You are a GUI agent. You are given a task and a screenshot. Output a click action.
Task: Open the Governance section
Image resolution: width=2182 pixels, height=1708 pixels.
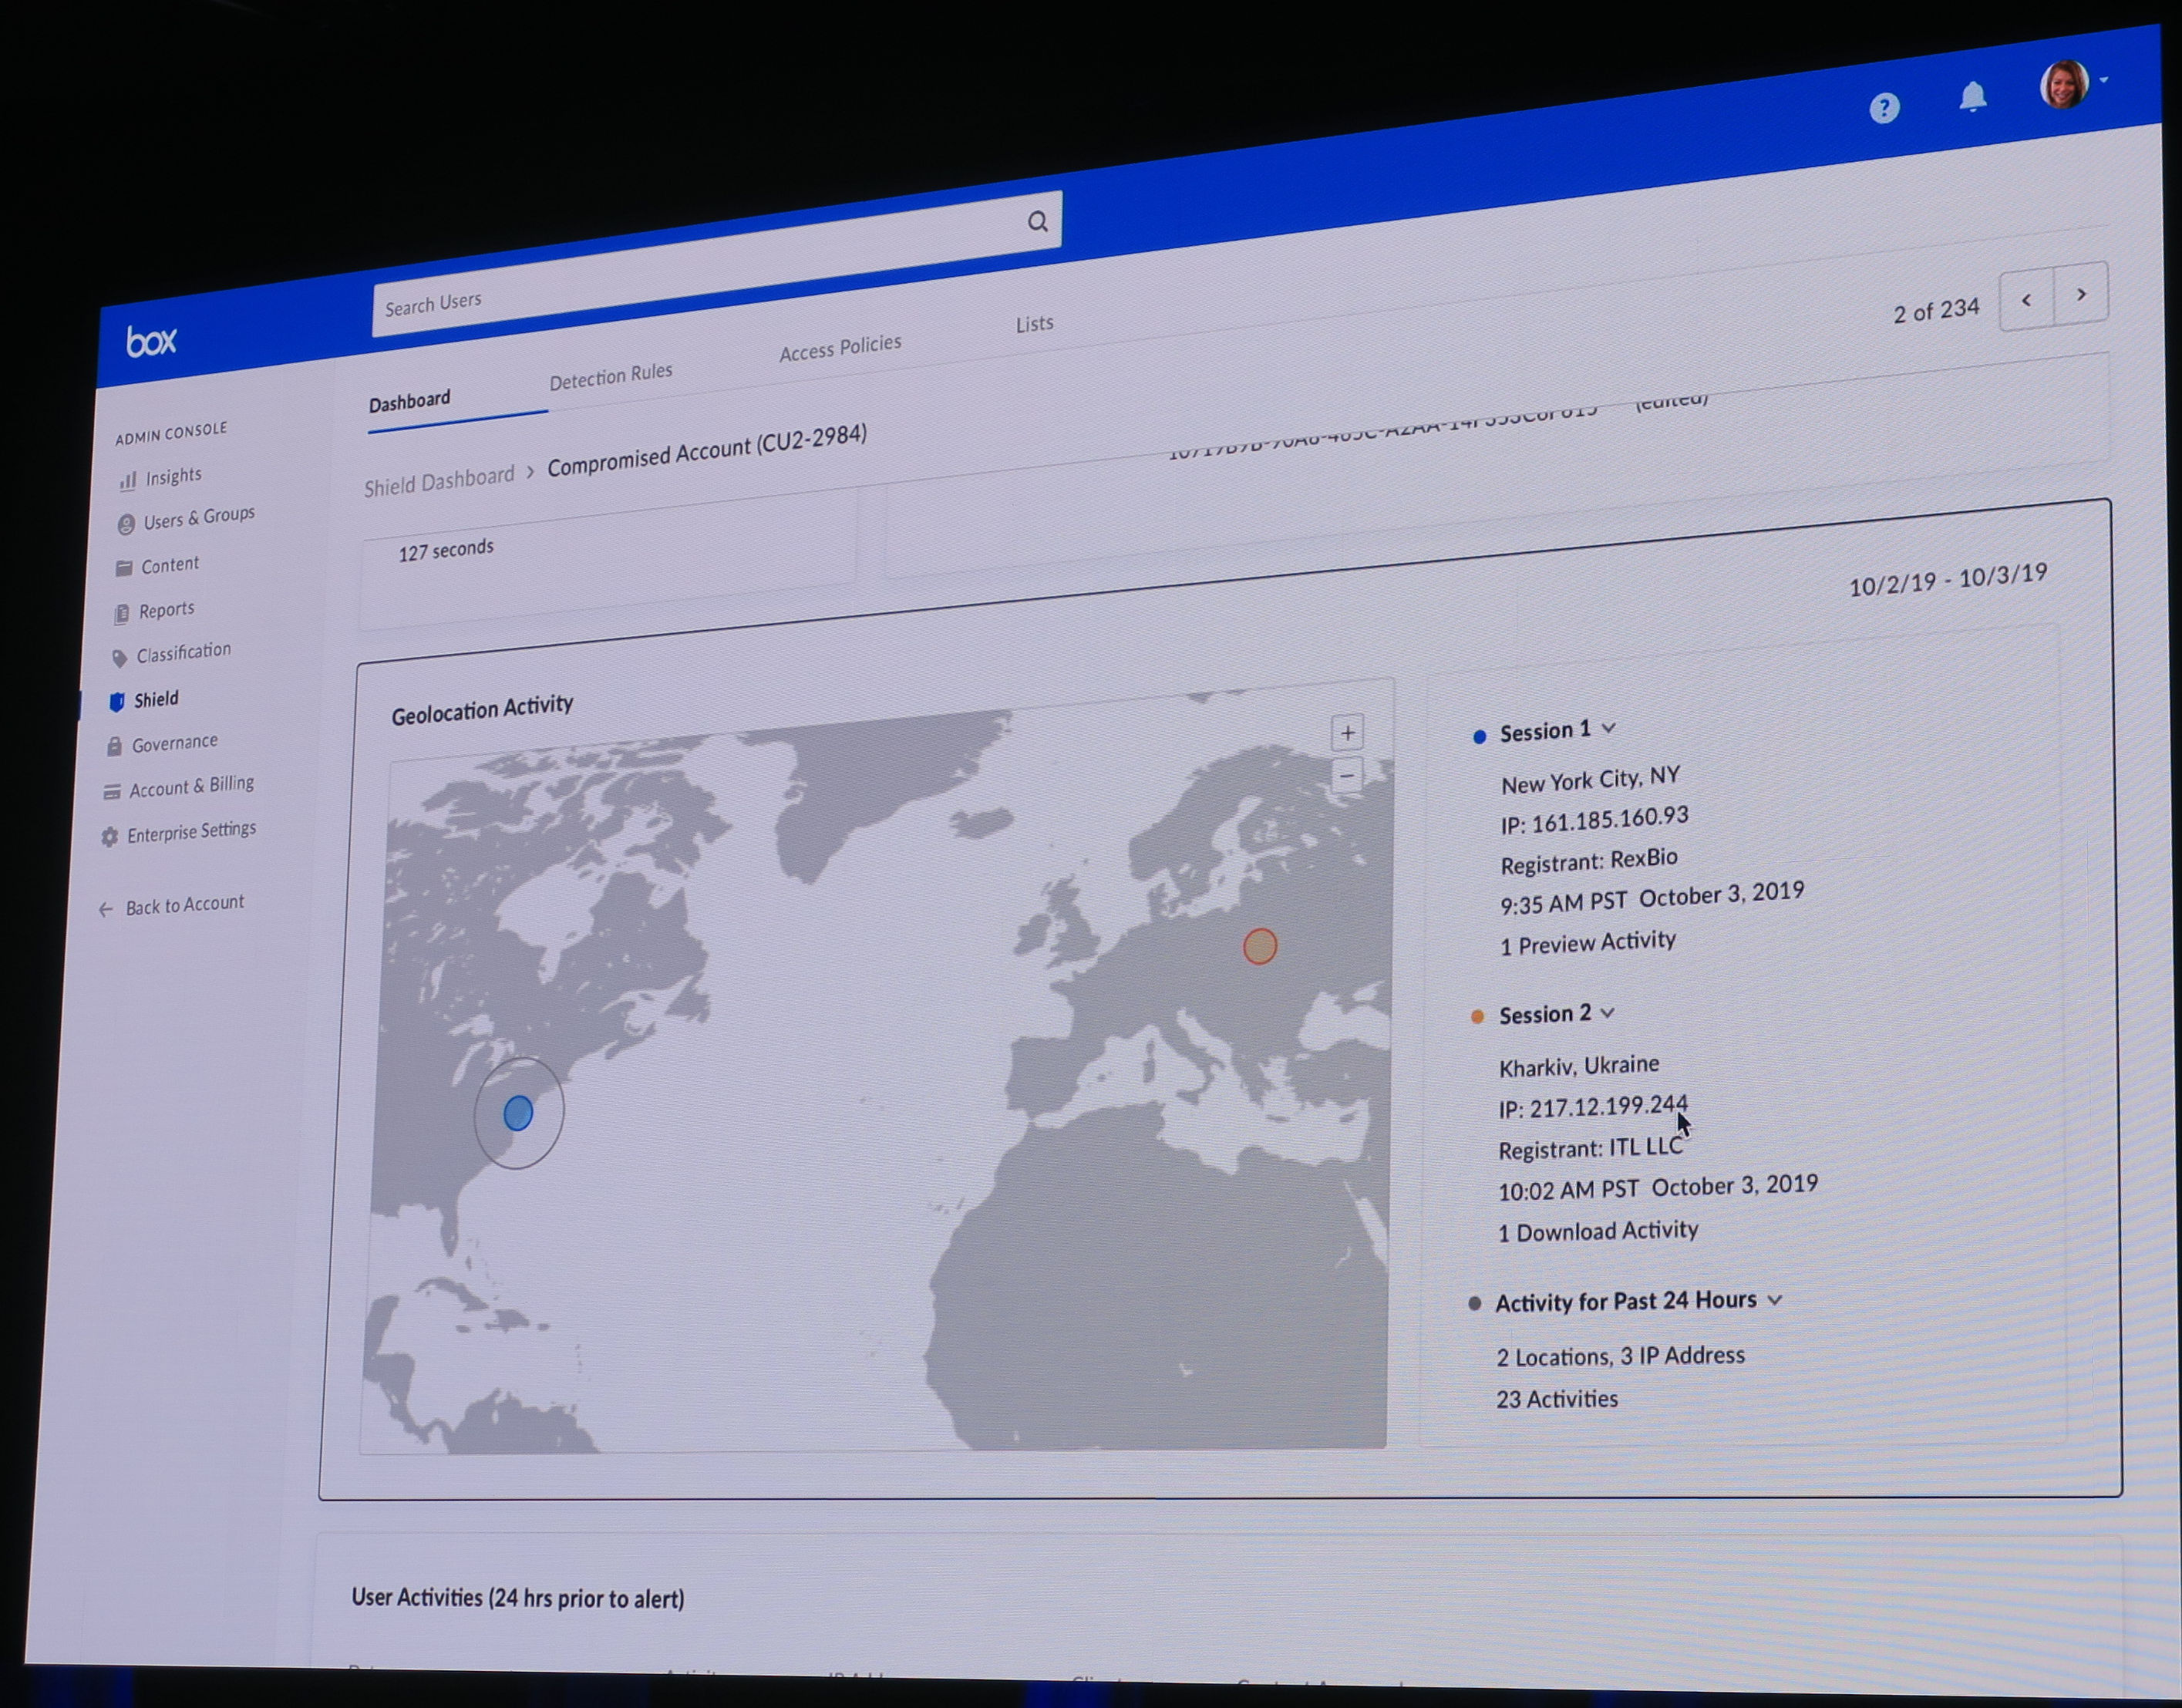[x=175, y=743]
